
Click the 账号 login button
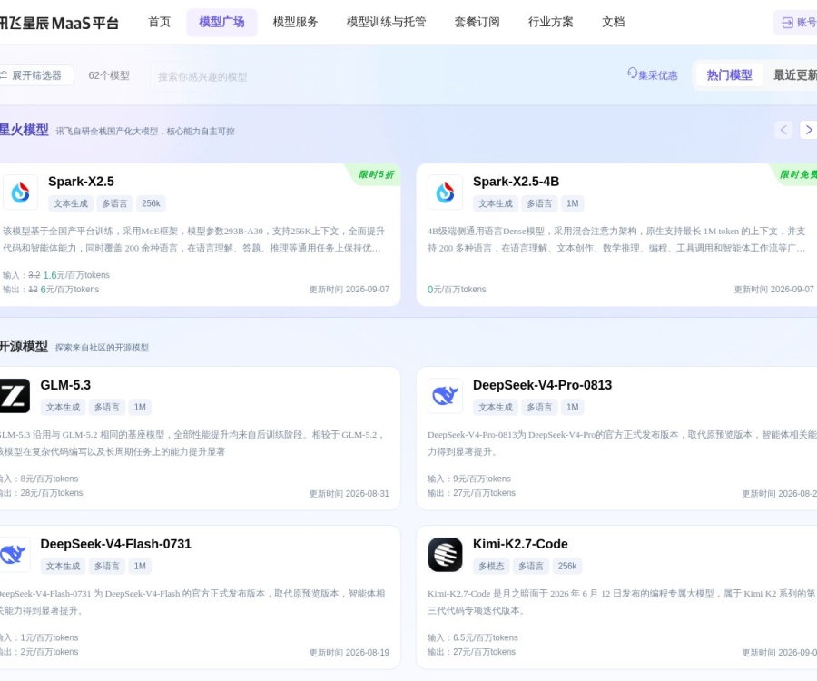click(795, 23)
